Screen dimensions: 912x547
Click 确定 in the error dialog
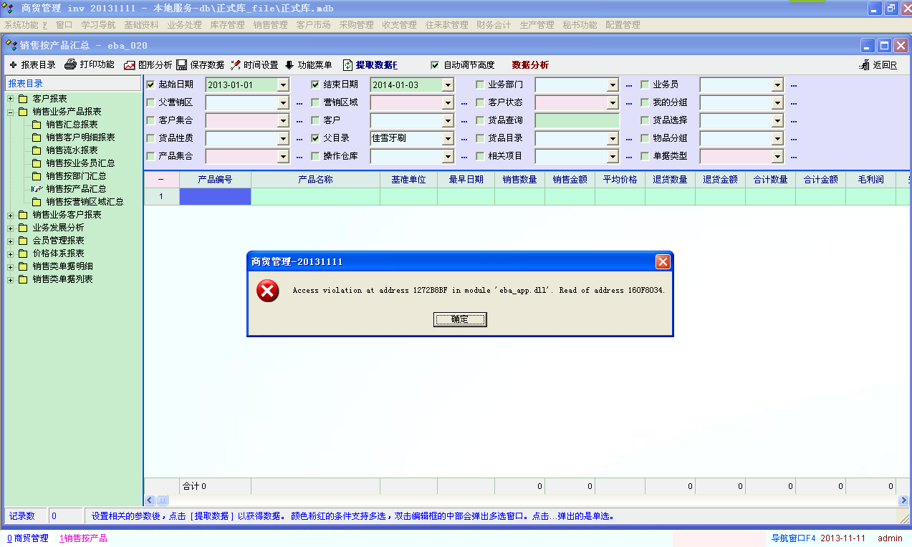pyautogui.click(x=460, y=319)
